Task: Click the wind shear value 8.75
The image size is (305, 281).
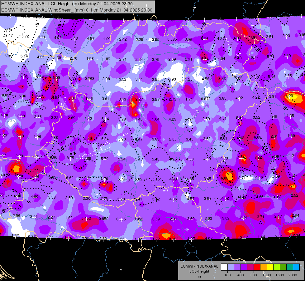Action: (x=70, y=158)
